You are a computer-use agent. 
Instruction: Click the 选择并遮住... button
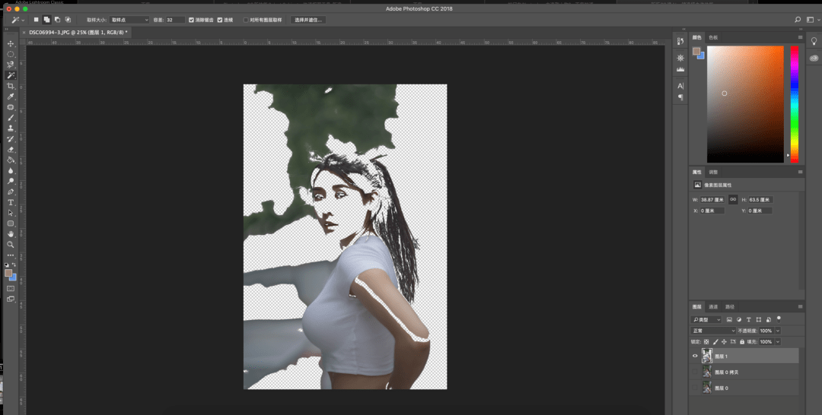tap(308, 19)
